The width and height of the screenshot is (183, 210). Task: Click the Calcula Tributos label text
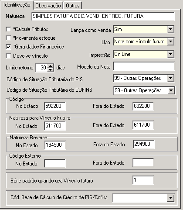30,29
